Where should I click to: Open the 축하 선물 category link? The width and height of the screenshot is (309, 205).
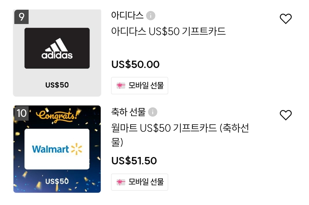coord(128,112)
